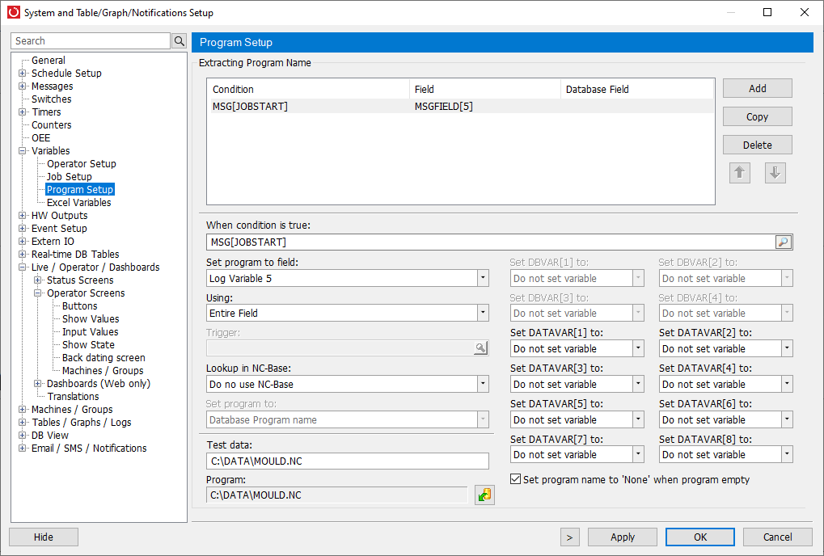Open Back dating screen tree item
Viewport: 824px width, 556px height.
point(104,358)
